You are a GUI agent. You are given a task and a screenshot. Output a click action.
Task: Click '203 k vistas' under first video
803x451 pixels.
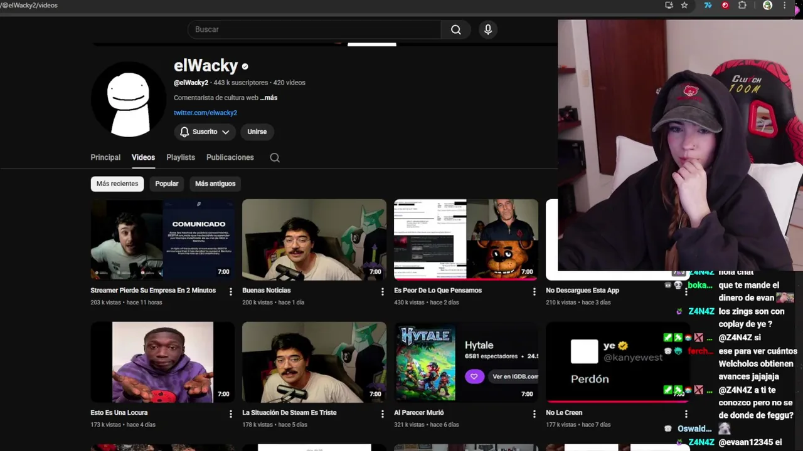point(105,303)
